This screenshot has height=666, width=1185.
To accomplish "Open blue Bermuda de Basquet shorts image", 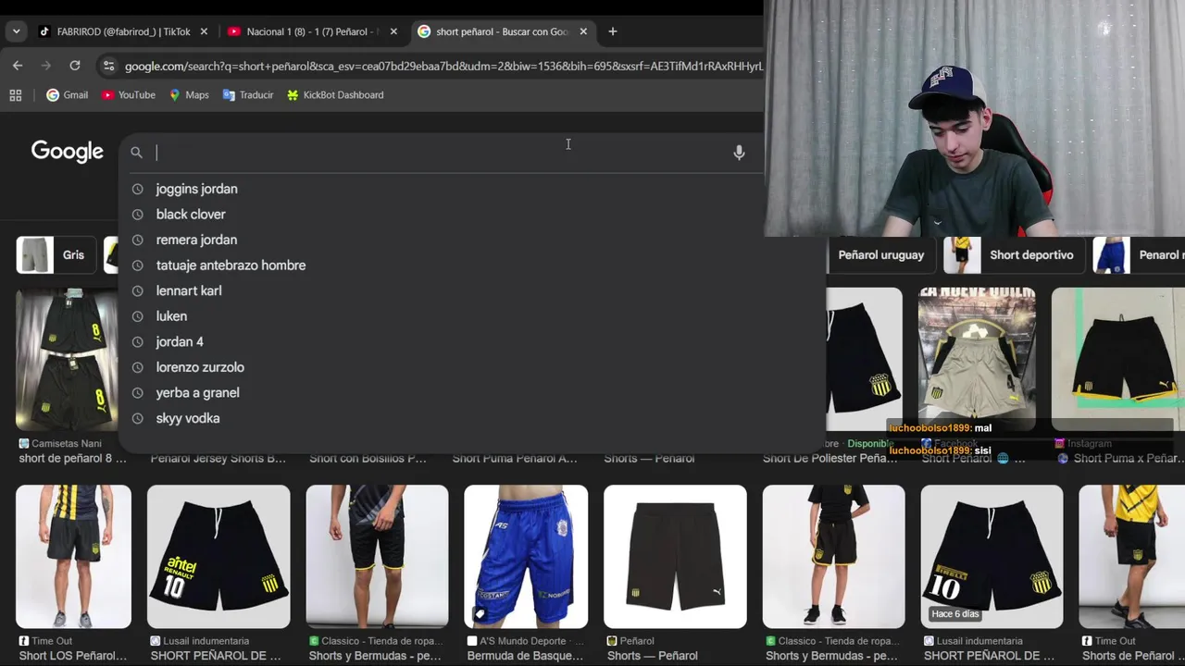I will [x=526, y=557].
